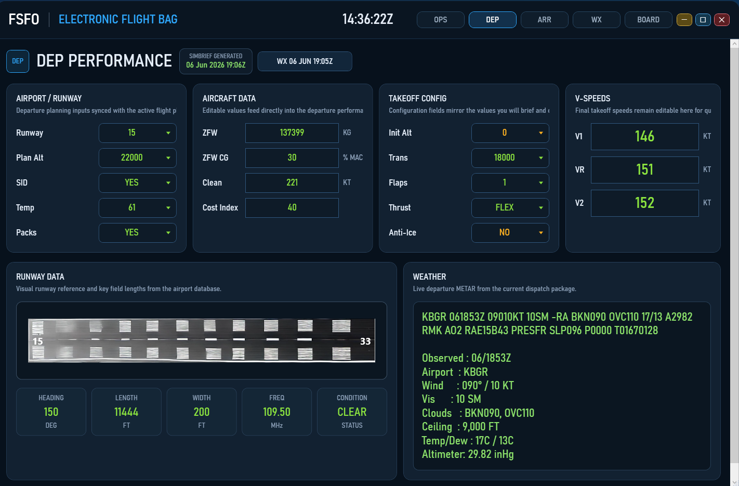Image resolution: width=739 pixels, height=486 pixels.
Task: Click the raw KBGR METAR text
Action: pos(557,324)
